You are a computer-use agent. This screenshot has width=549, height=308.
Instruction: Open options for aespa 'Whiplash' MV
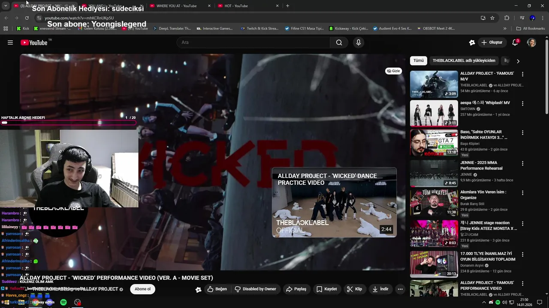[522, 104]
